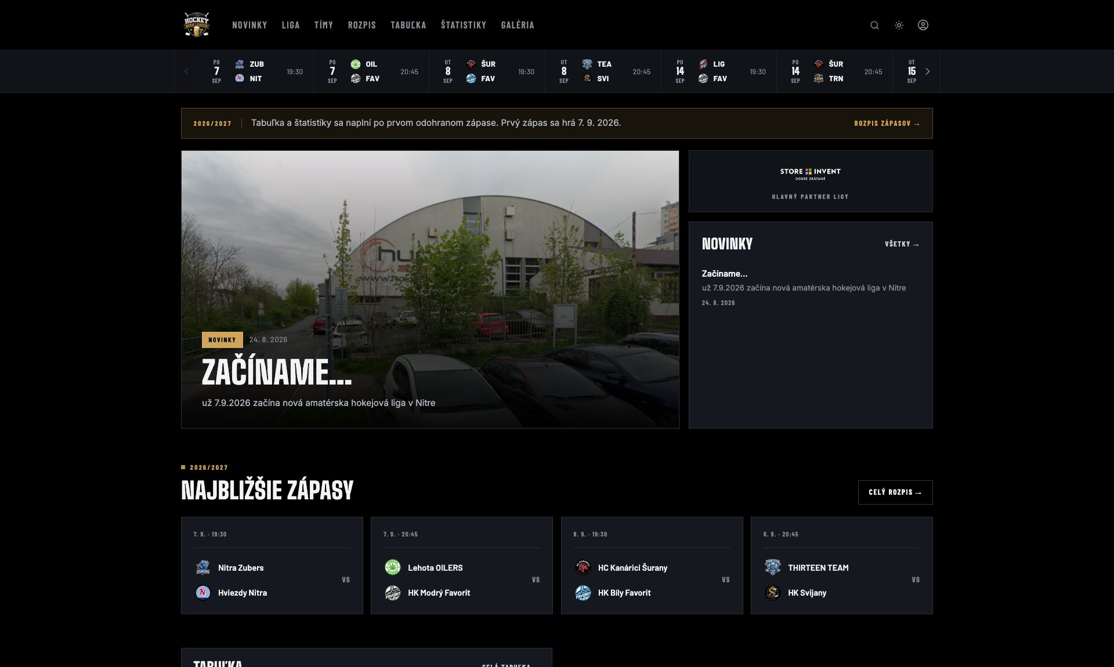
Task: Click the 24. 8. 2026 date in Novinky sidebar
Action: (x=718, y=303)
